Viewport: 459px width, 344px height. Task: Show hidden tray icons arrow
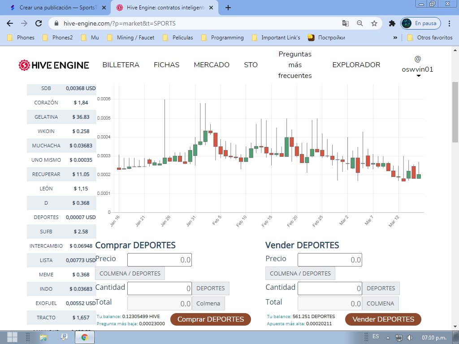click(388, 338)
